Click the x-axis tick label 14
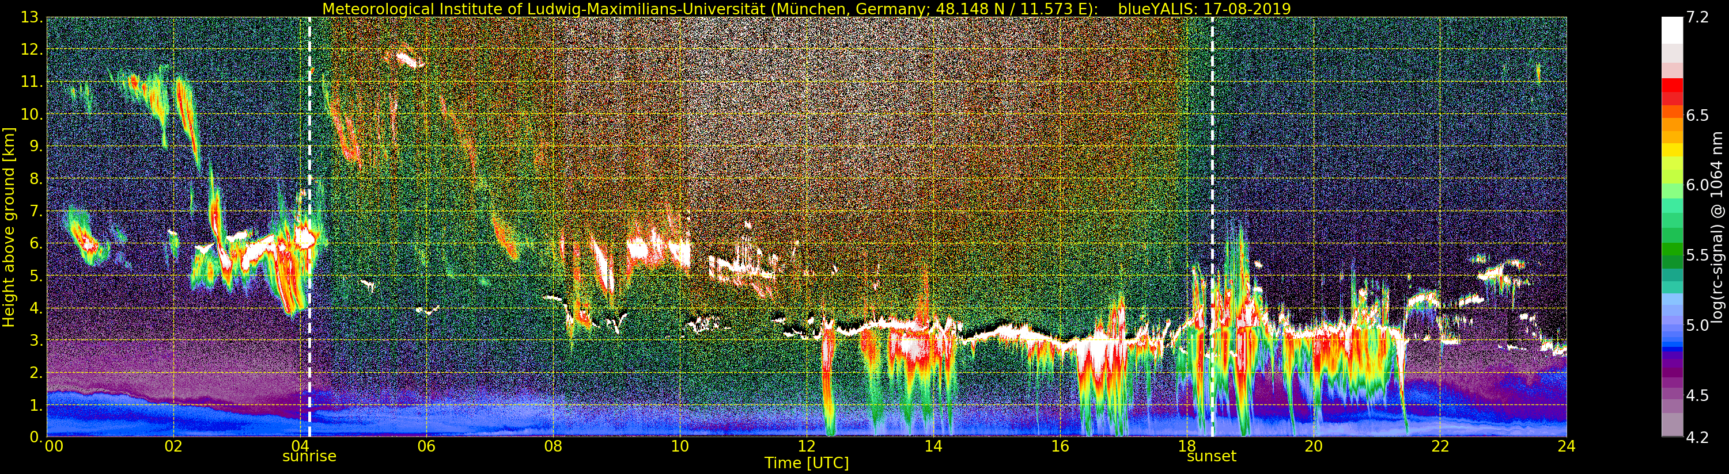Viewport: 1729px width, 474px height. [933, 446]
